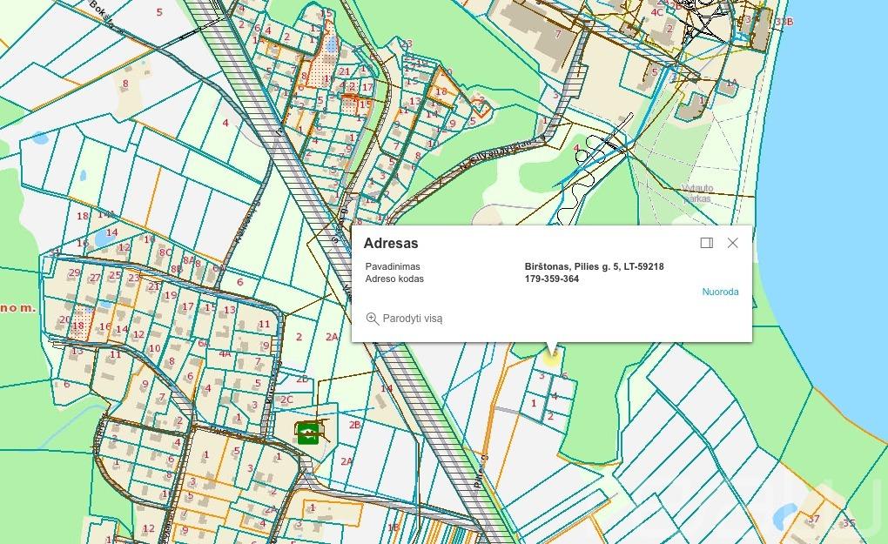Select parcel labeled 4A on map
The image size is (888, 544).
(225, 353)
